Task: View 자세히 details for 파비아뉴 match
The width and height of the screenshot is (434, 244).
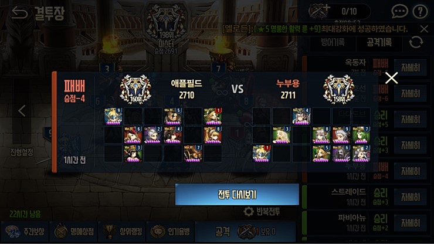Action: pyautogui.click(x=411, y=223)
